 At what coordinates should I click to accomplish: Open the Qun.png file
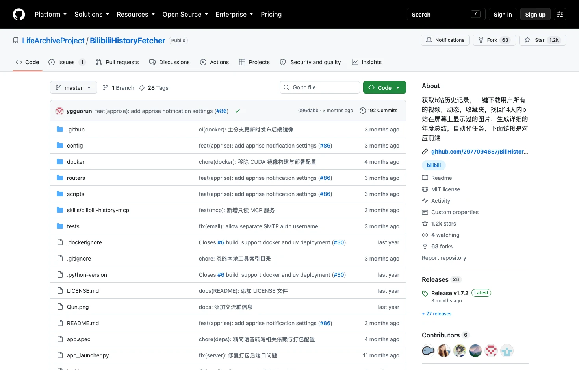coord(78,307)
